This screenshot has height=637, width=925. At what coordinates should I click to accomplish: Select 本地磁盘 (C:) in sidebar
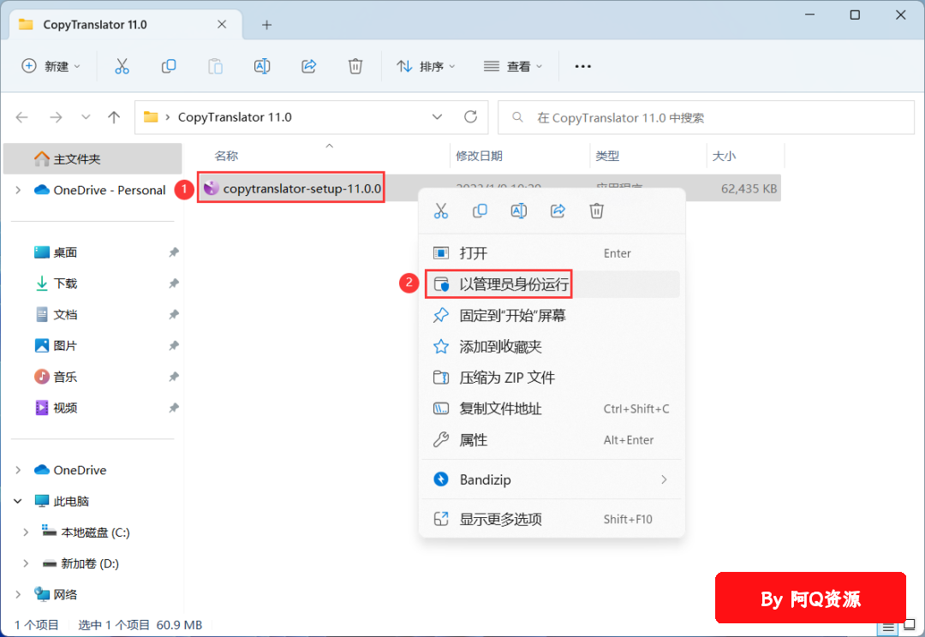click(95, 533)
